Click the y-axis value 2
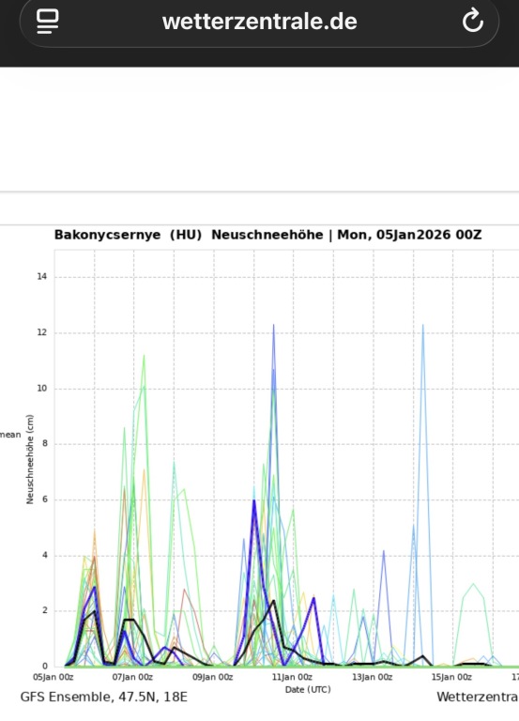The image size is (519, 721). (45, 610)
